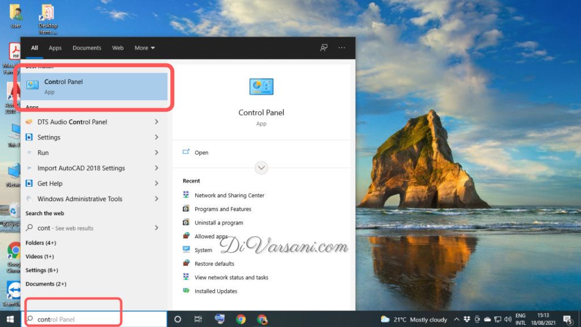This screenshot has height=327, width=581.
Task: Open Task View from the taskbar
Action: 198,319
